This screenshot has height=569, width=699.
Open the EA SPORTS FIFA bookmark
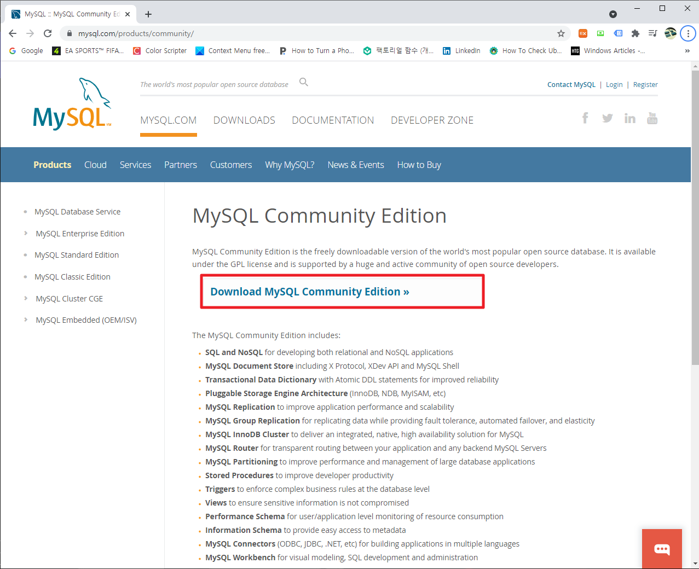coord(88,51)
